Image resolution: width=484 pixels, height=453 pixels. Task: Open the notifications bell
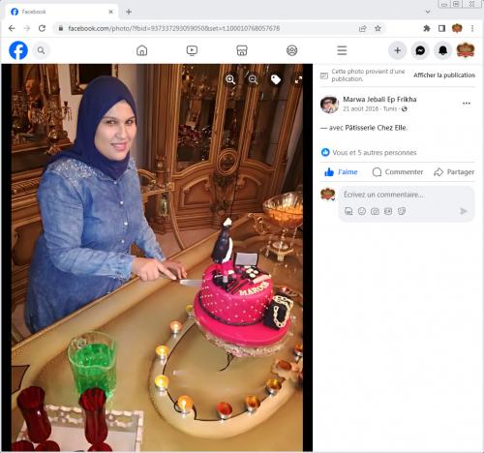pos(442,50)
